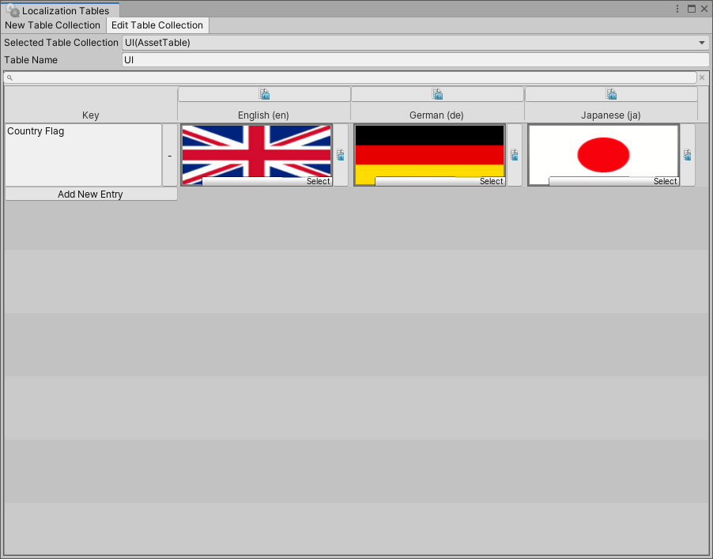This screenshot has width=713, height=559.
Task: Open metadata editor above the Japanese column
Action: coord(610,93)
